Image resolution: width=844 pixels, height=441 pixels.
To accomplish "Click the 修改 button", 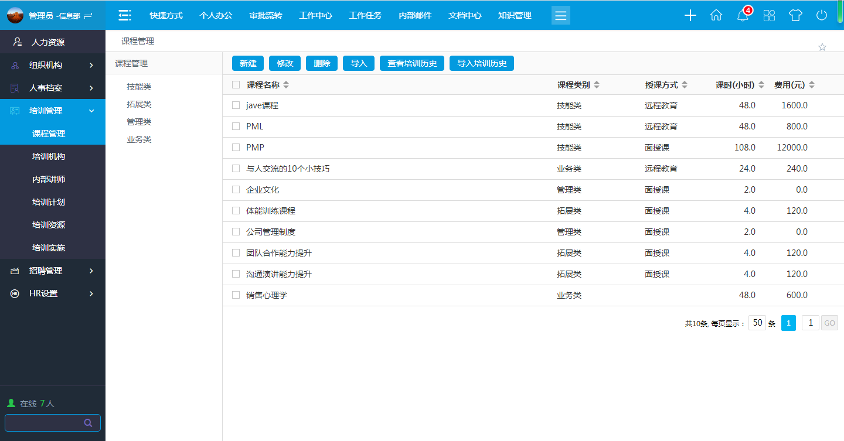I will [285, 63].
